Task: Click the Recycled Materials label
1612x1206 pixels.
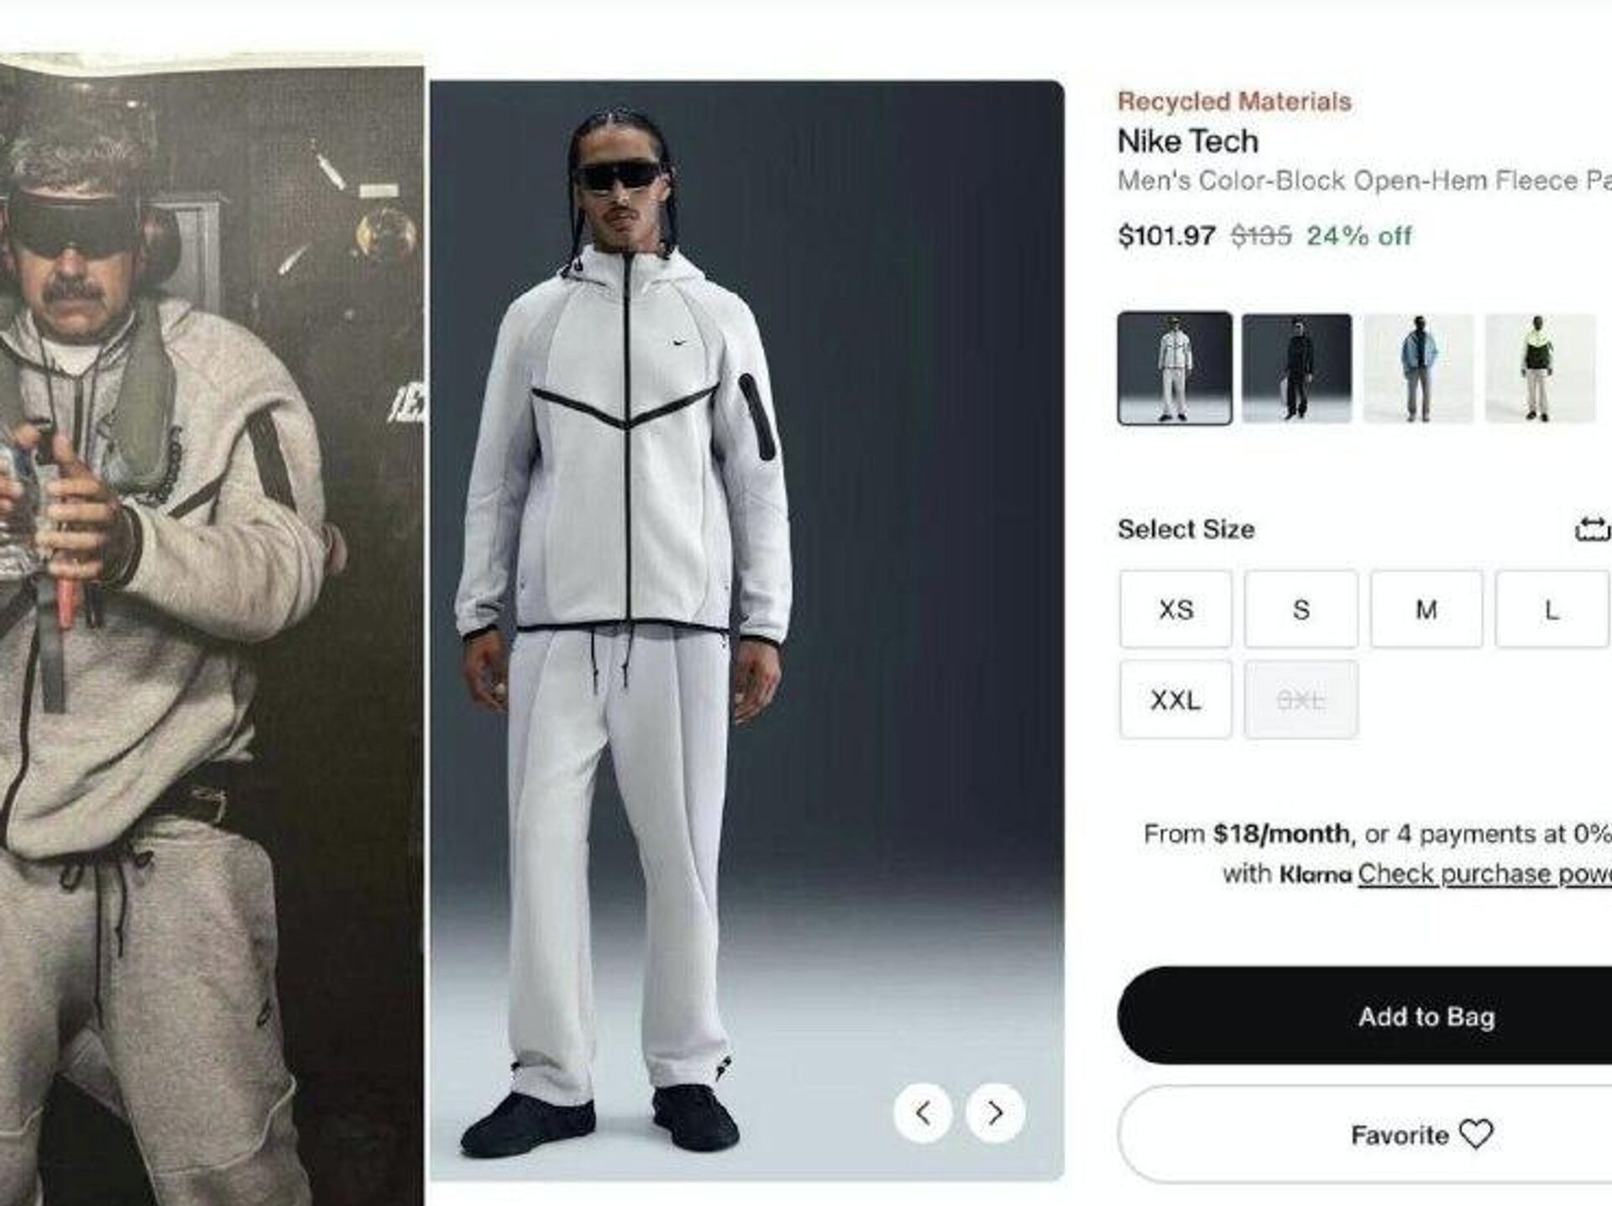Action: tap(1234, 102)
